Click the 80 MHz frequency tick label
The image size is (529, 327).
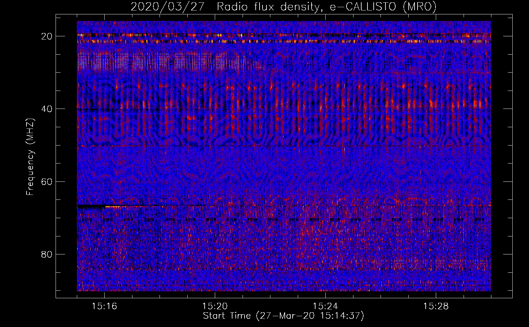[47, 254]
